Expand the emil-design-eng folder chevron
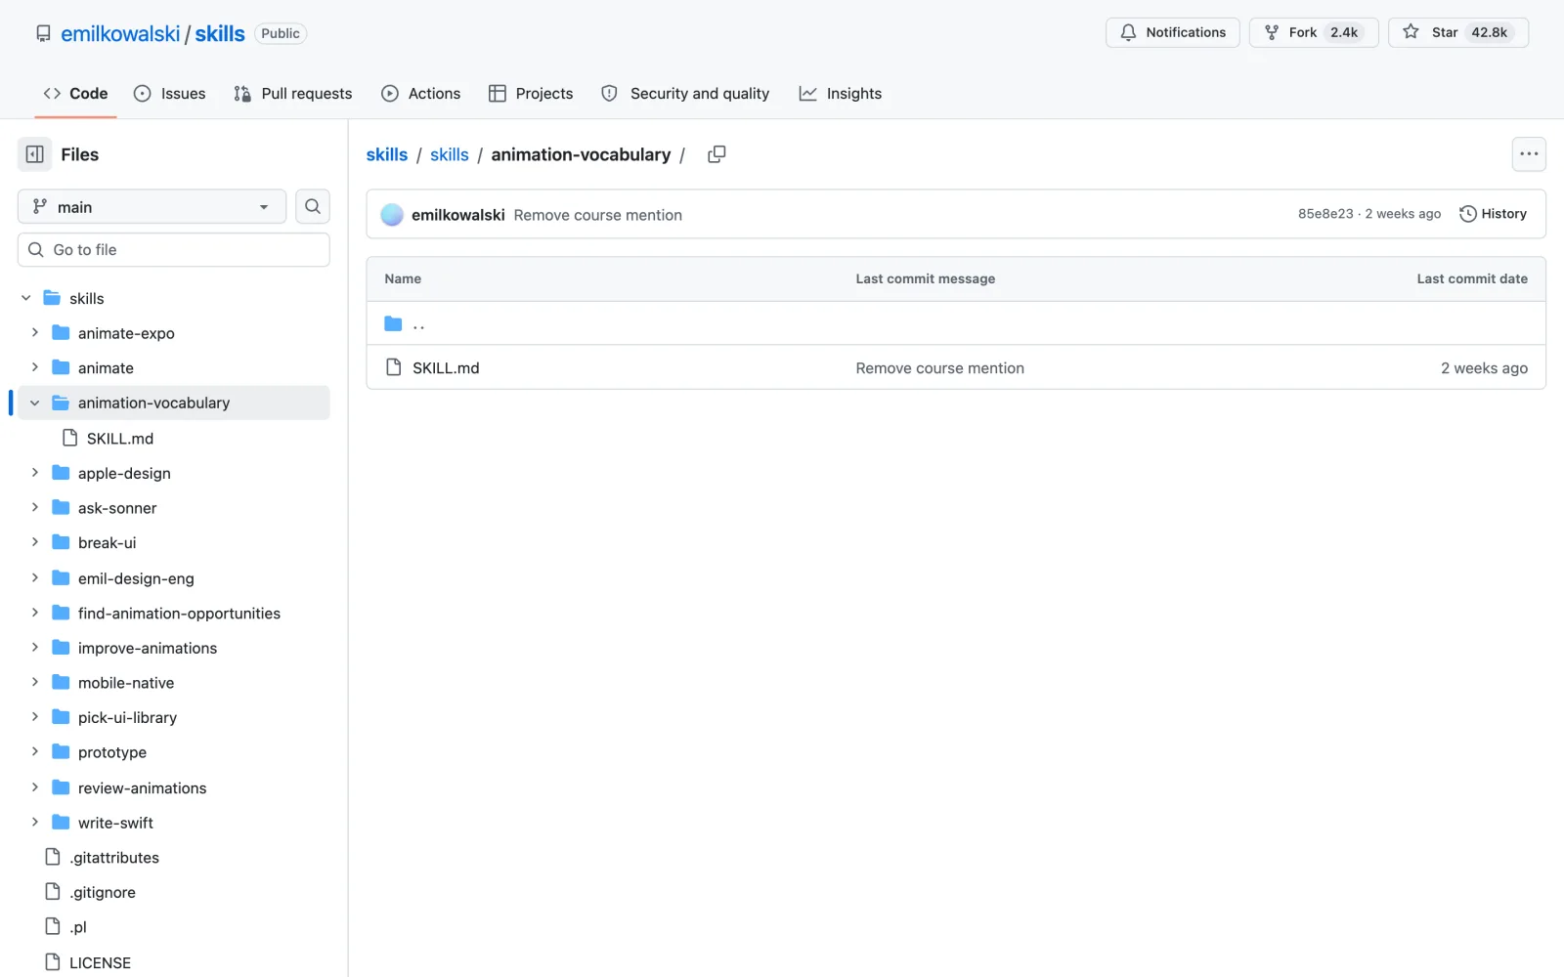 [x=35, y=577]
